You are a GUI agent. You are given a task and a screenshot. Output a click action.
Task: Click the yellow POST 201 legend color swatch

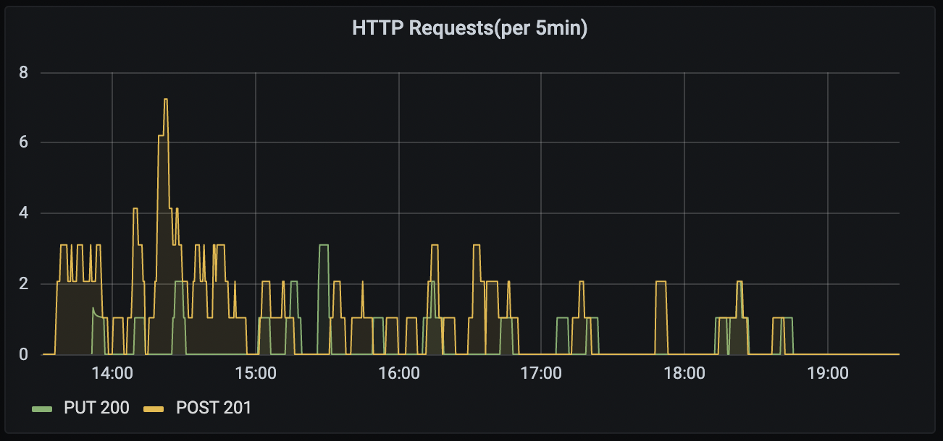click(155, 408)
